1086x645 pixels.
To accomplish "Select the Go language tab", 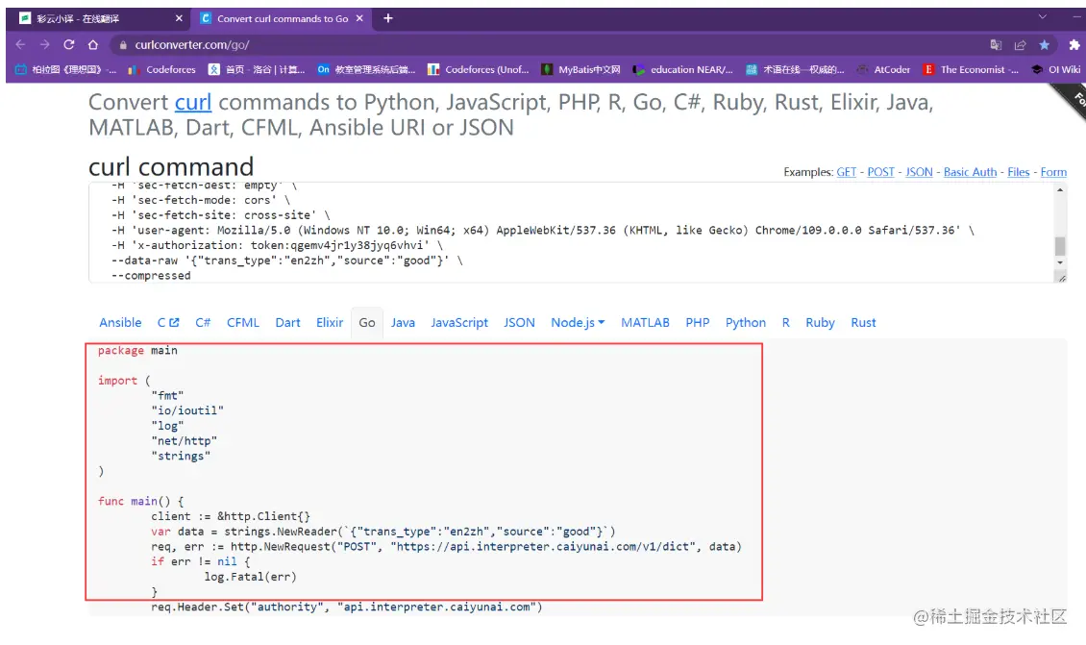I will [367, 322].
